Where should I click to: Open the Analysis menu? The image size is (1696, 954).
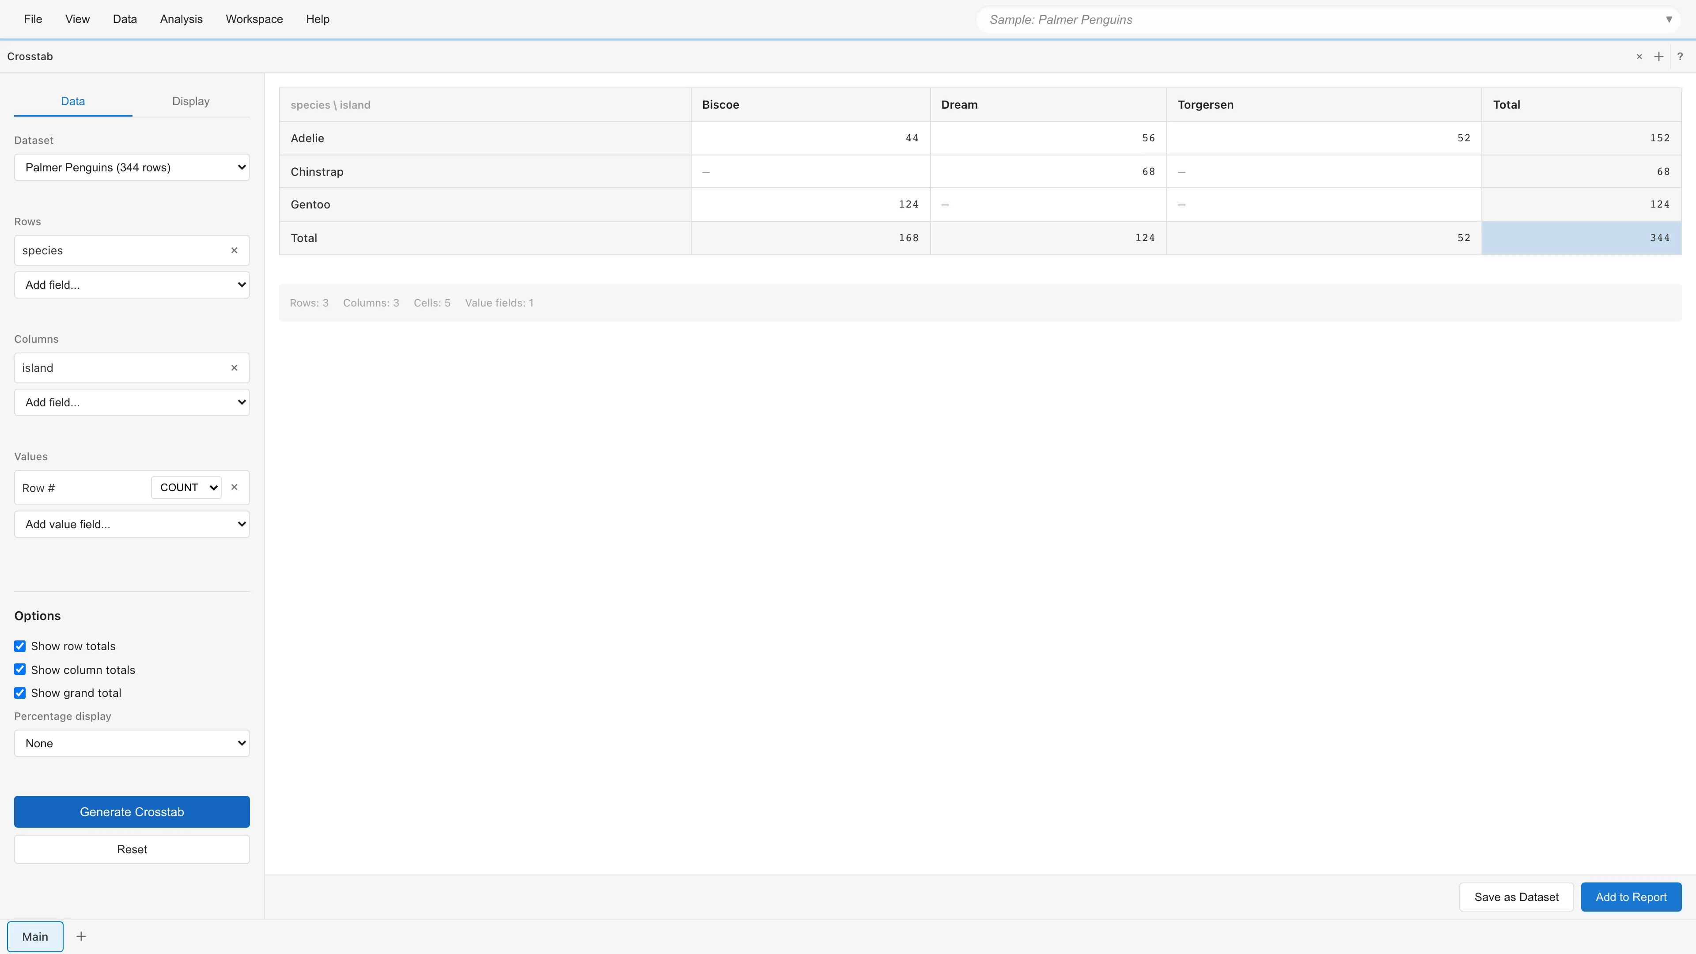[181, 19]
